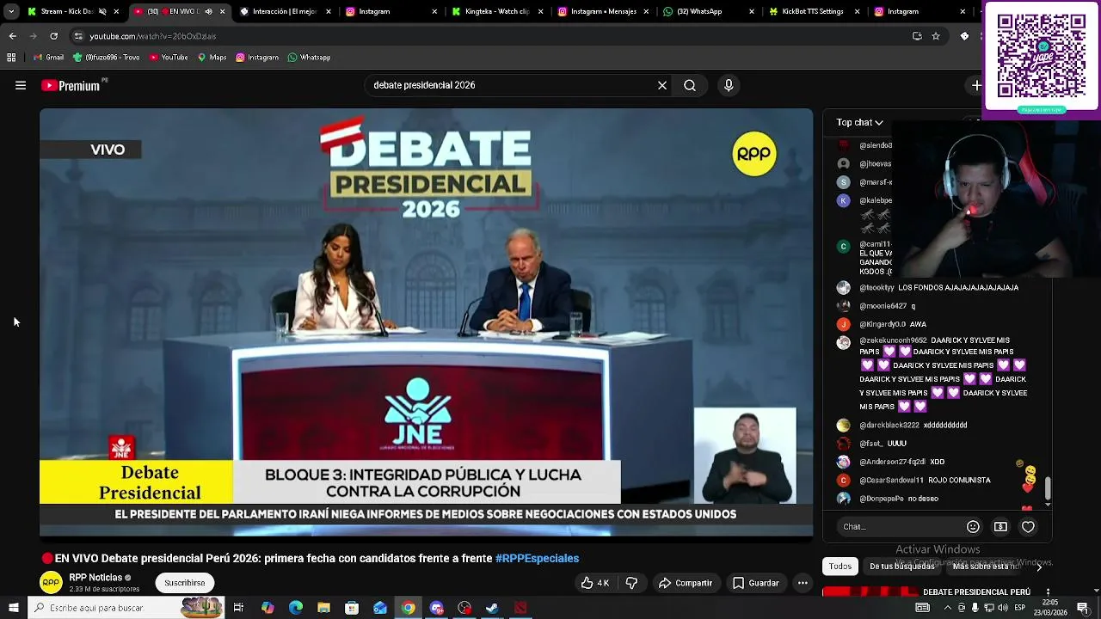Like the video with the thumbs up
Image resolution: width=1101 pixels, height=619 pixels.
pos(595,583)
